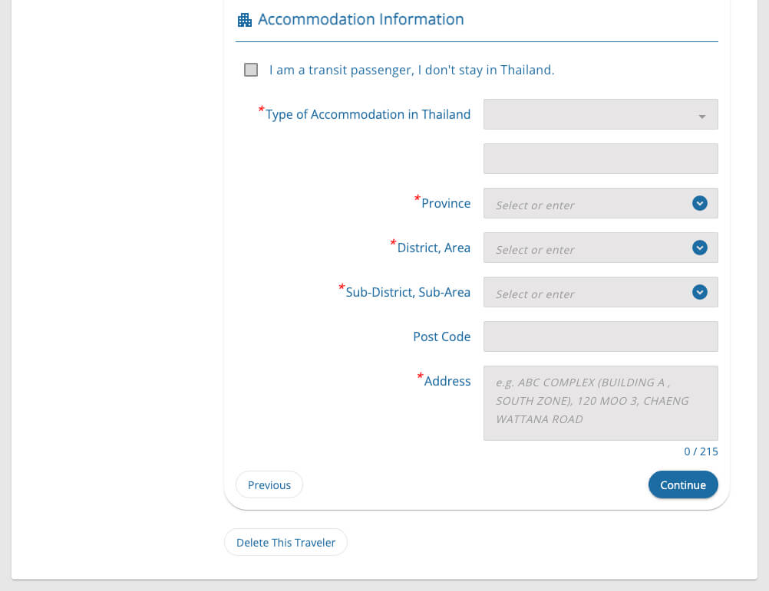Viewport: 769px width, 591px height.
Task: Click the District, Area label
Action: tap(434, 248)
